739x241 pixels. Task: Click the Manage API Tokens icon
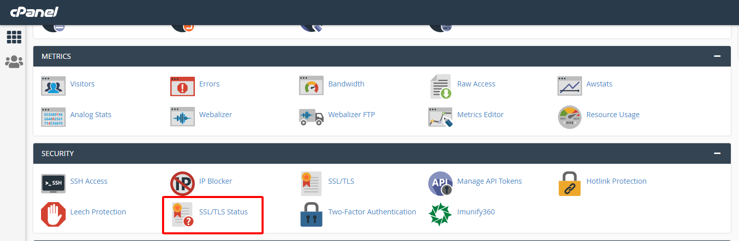pyautogui.click(x=441, y=184)
